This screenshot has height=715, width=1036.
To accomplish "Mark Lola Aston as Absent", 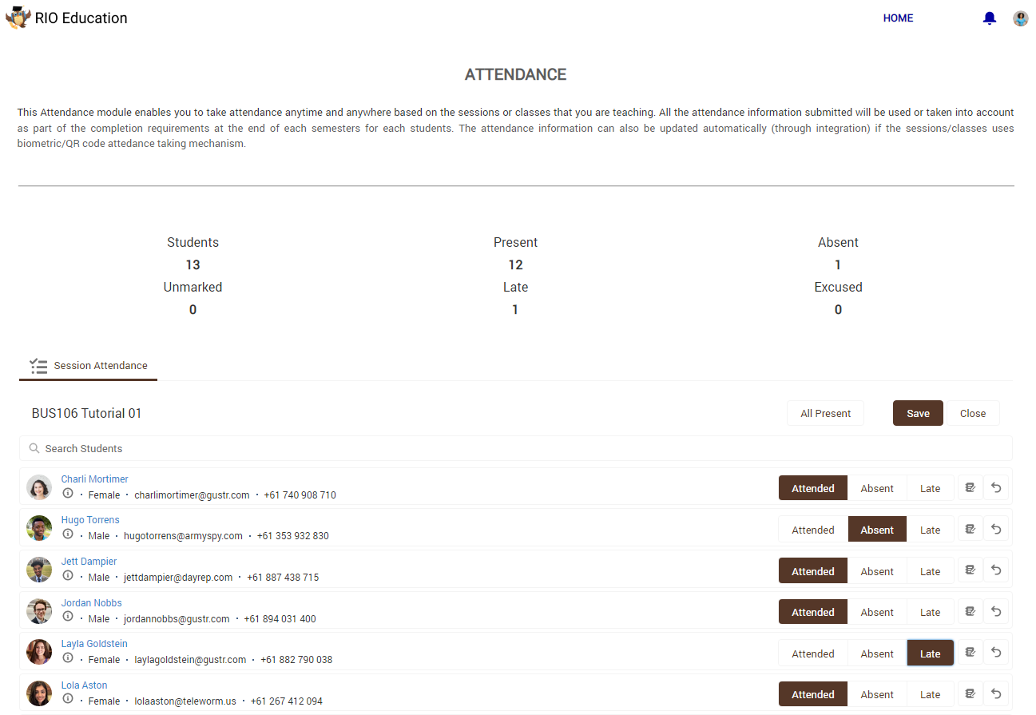I will [876, 695].
